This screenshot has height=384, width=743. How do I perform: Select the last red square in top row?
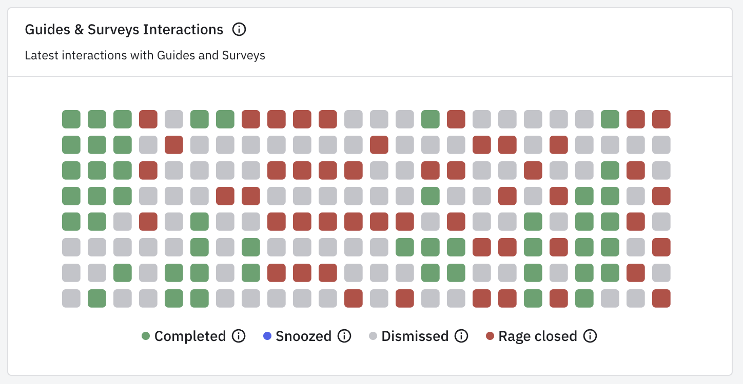pyautogui.click(x=661, y=119)
